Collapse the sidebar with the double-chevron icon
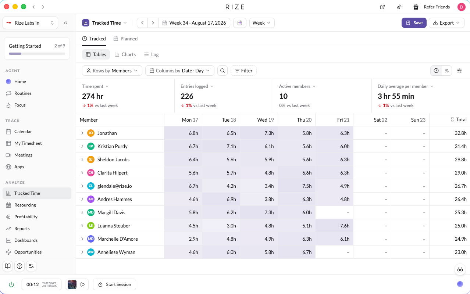The image size is (470, 294). pyautogui.click(x=65, y=23)
